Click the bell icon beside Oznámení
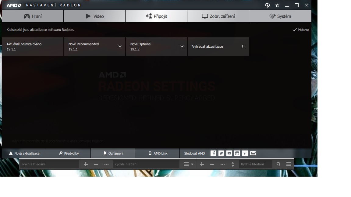 coord(105,153)
